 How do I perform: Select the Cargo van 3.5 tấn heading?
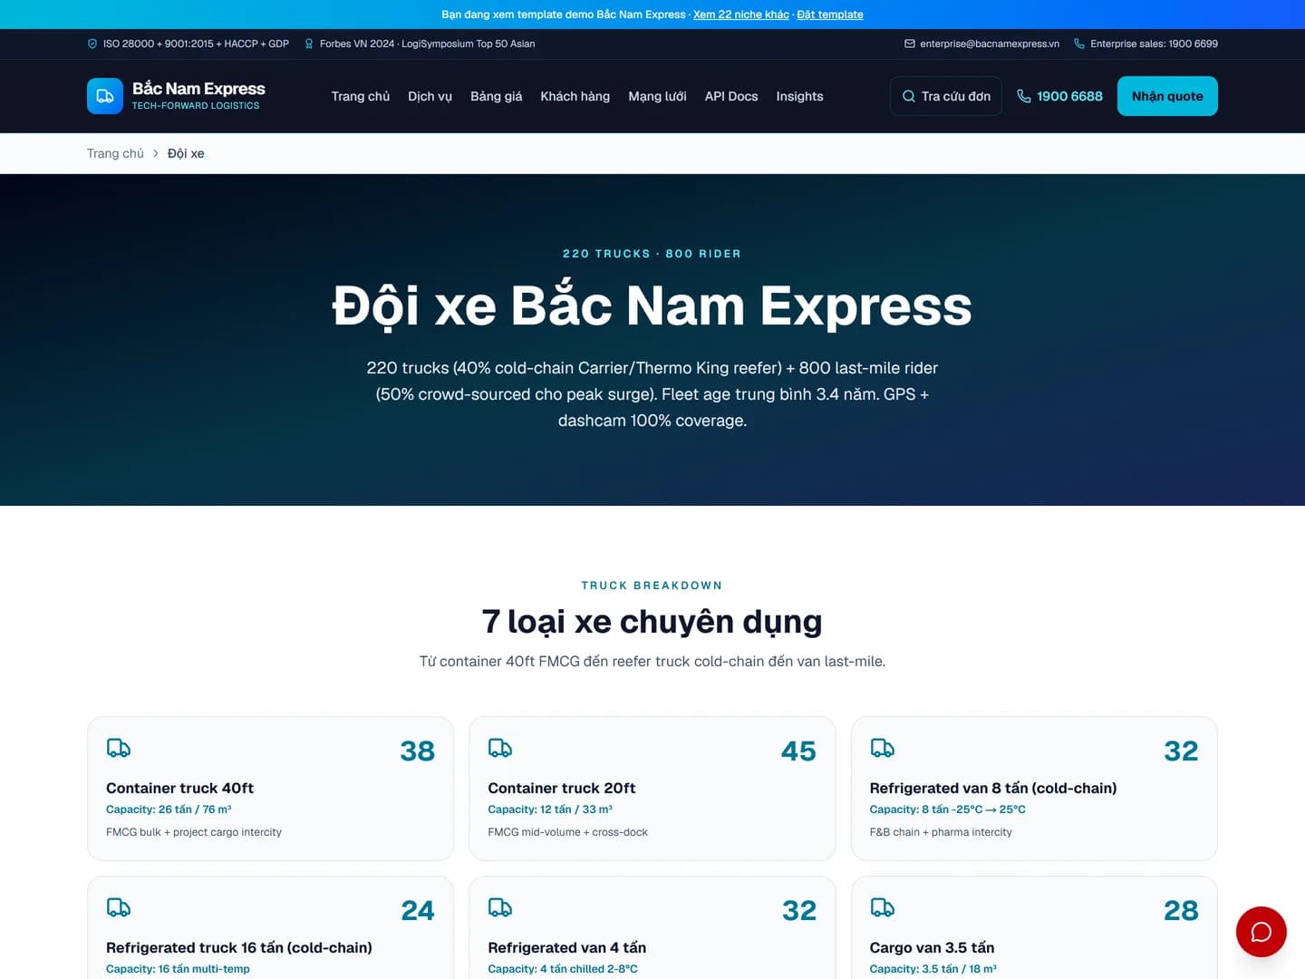tap(932, 948)
